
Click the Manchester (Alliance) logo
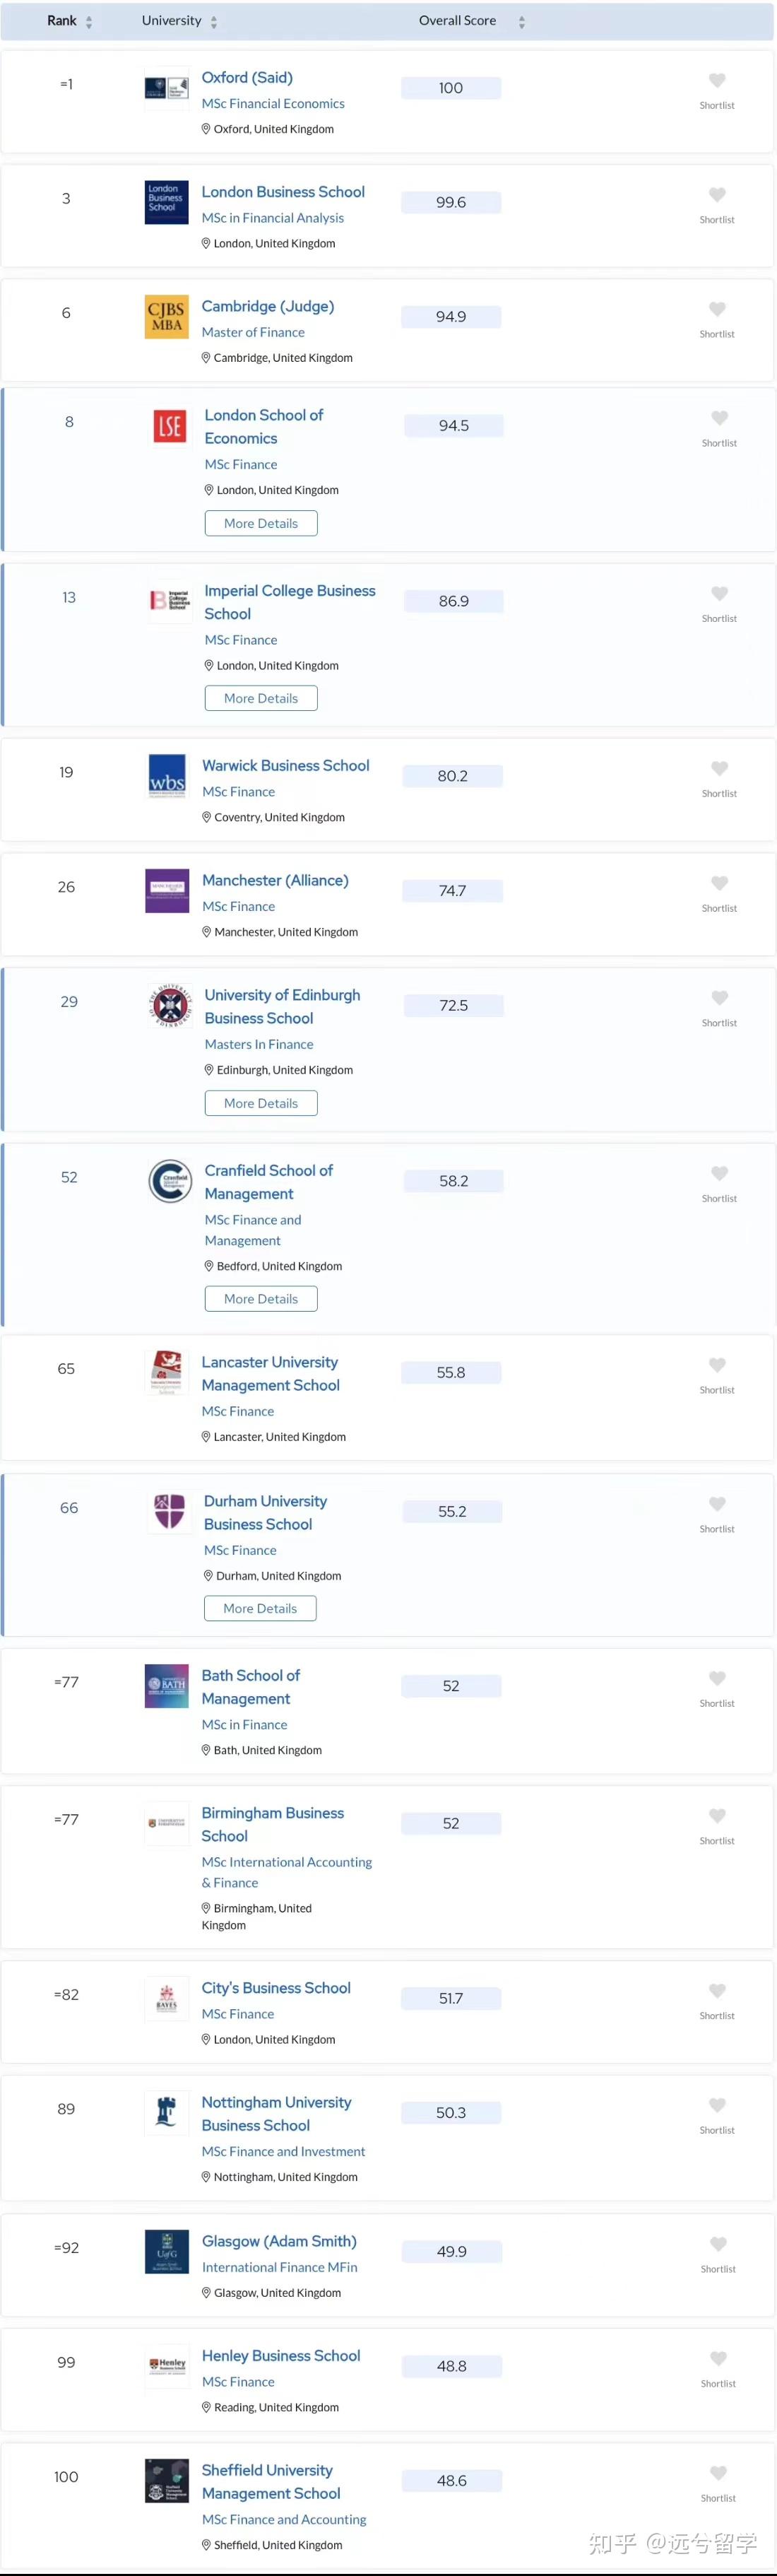coord(166,890)
